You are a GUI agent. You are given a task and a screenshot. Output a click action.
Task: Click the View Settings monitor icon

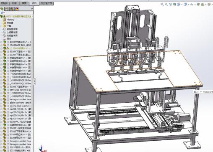(x=209, y=4)
